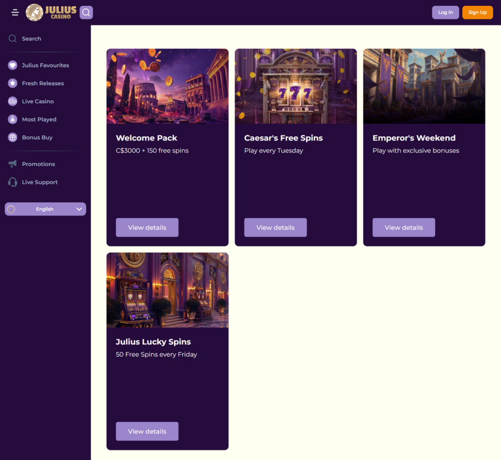The height and width of the screenshot is (460, 501).
Task: Click the Fresh Releases star icon
Action: (13, 83)
